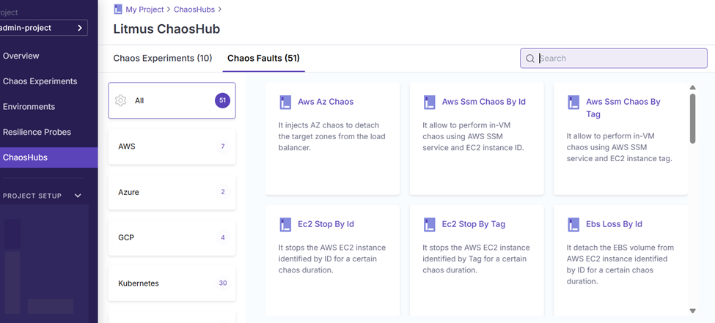
Task: Click the Aws Ssm Chaos By Id icon
Action: (x=430, y=102)
